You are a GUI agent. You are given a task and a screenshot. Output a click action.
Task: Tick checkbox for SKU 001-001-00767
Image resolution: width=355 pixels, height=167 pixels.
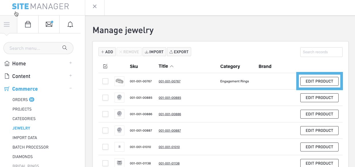(105, 81)
